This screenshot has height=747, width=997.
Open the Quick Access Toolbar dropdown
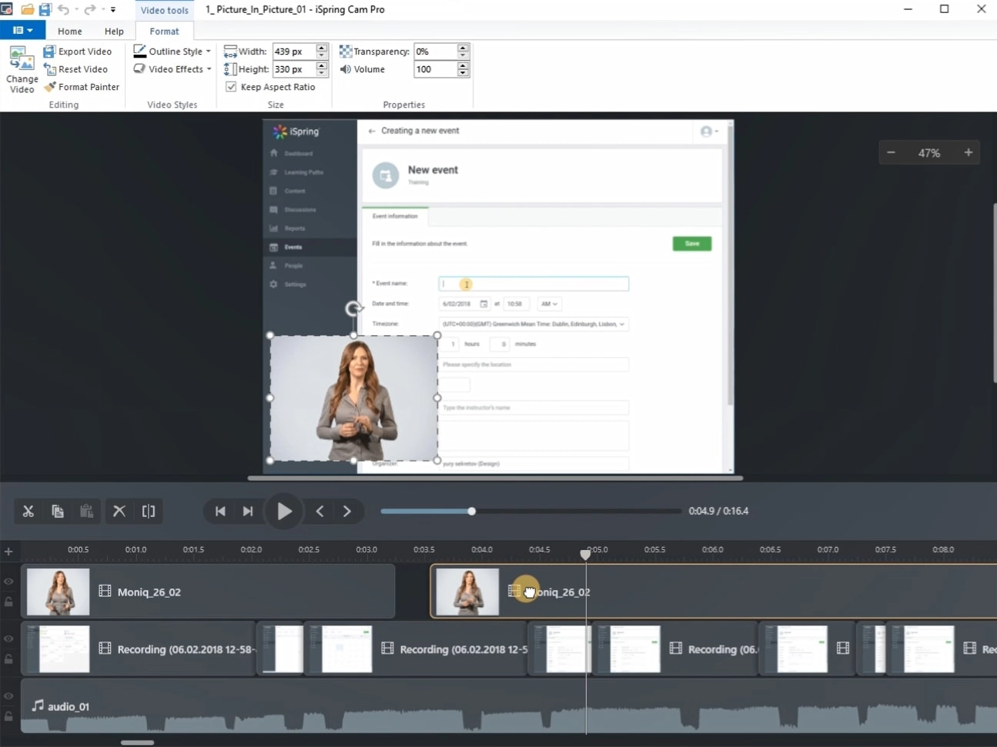click(113, 10)
